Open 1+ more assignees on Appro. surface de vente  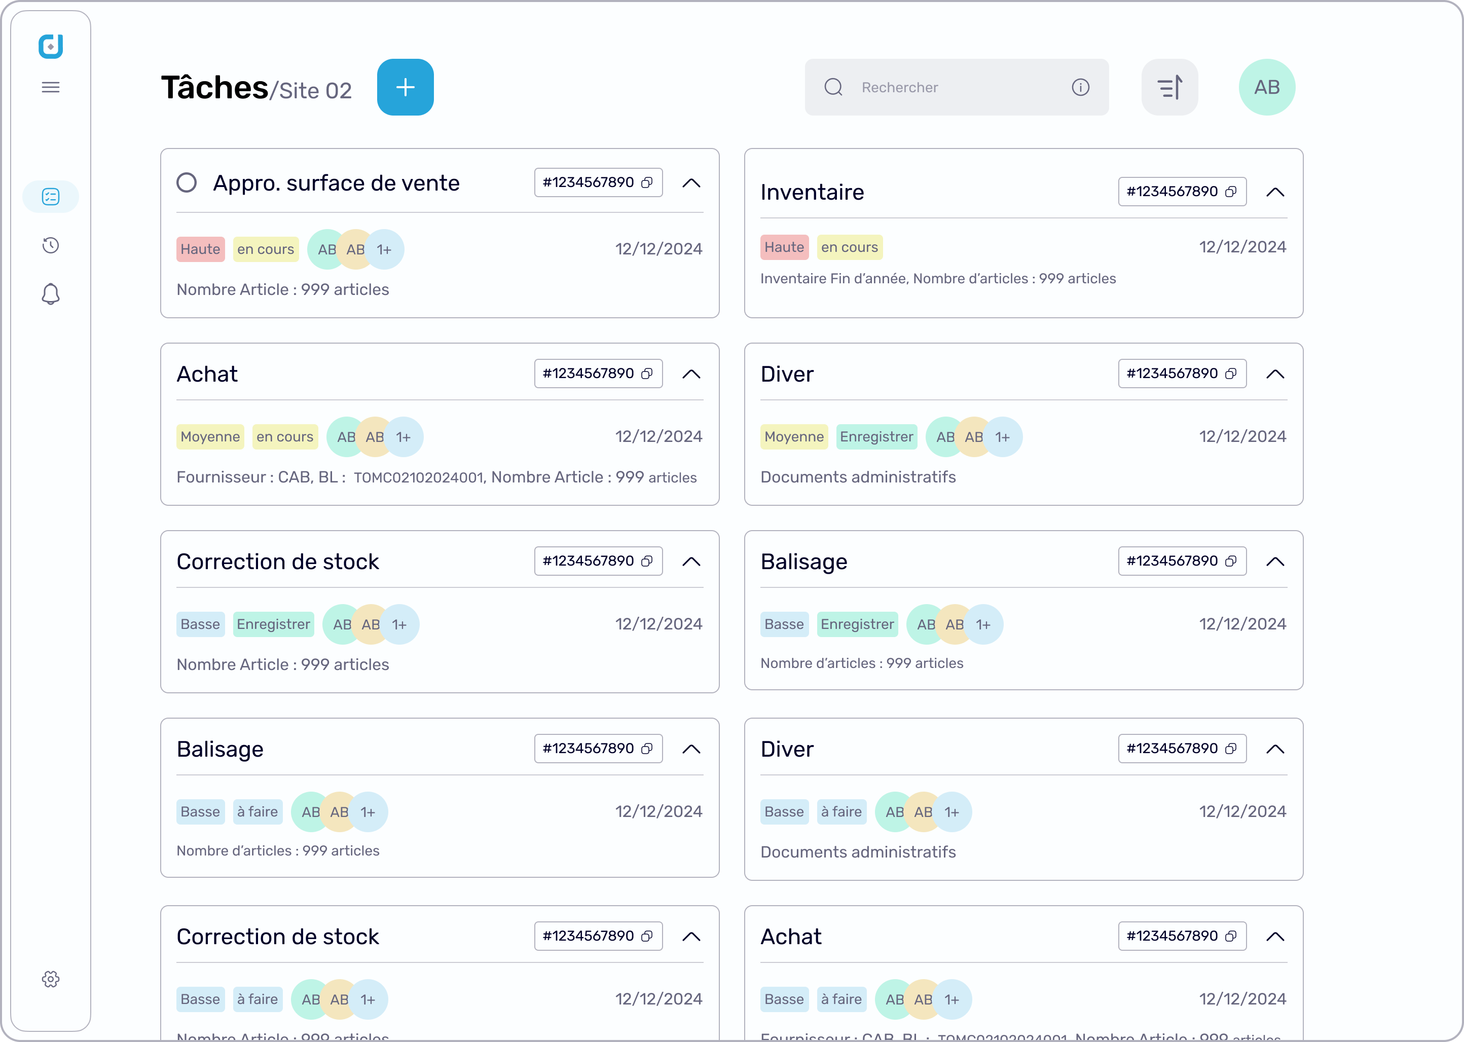[384, 249]
